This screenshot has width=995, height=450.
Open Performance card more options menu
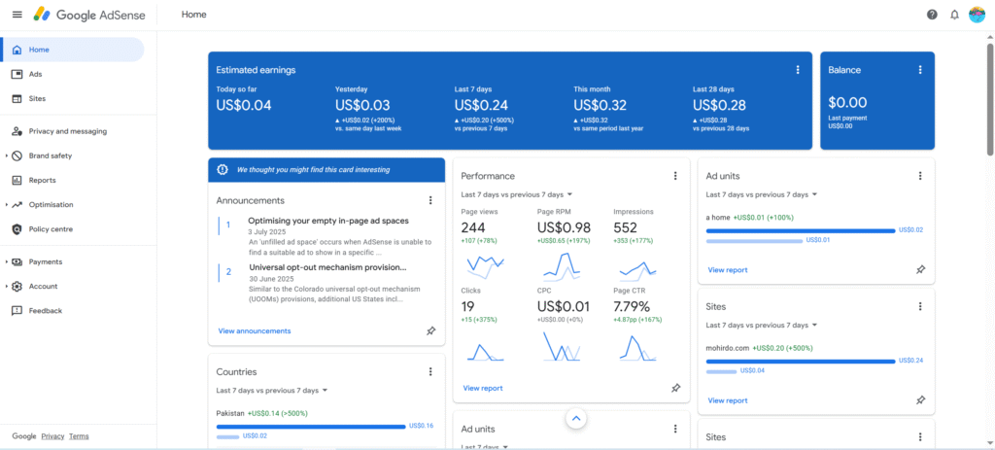675,176
